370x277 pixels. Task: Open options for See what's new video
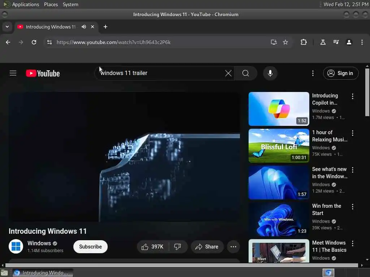[x=353, y=170]
